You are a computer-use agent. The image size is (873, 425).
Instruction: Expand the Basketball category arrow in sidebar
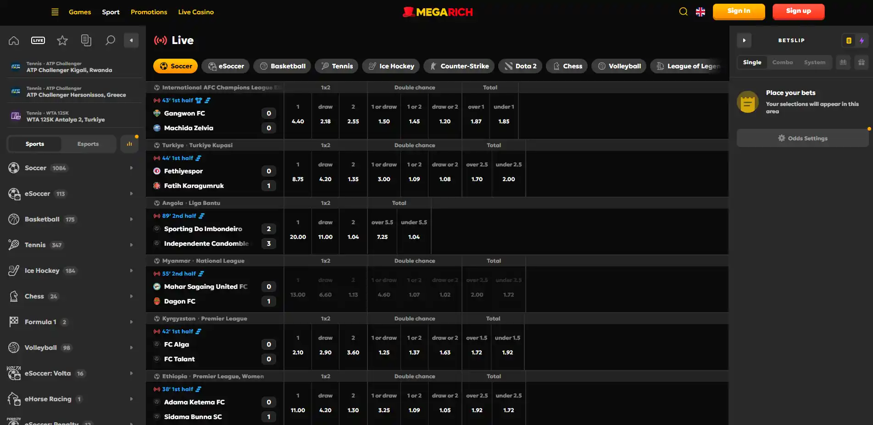tap(131, 219)
